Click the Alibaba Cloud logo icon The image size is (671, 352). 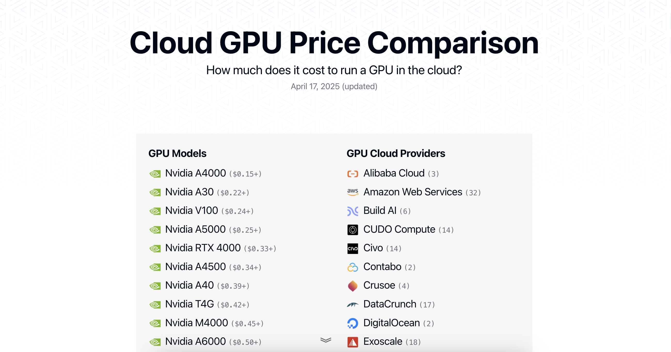[x=353, y=173]
